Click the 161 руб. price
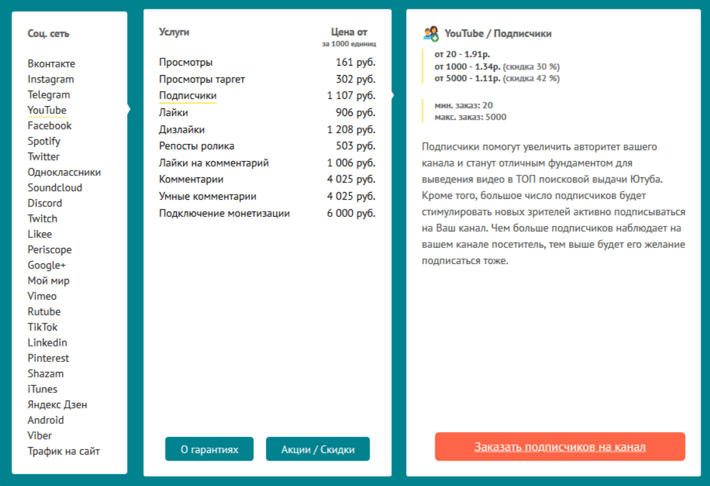Screen dimensions: 710x486 point(355,62)
